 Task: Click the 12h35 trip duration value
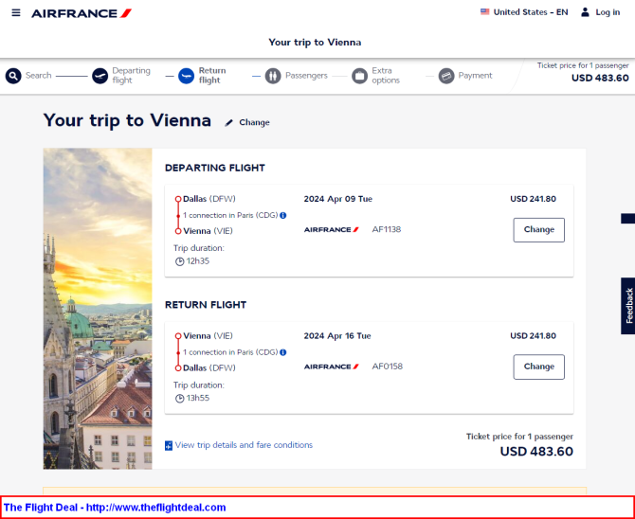[198, 261]
